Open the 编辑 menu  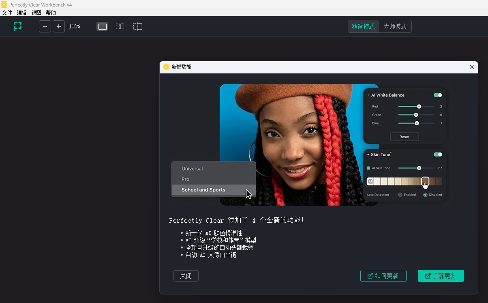coord(21,13)
